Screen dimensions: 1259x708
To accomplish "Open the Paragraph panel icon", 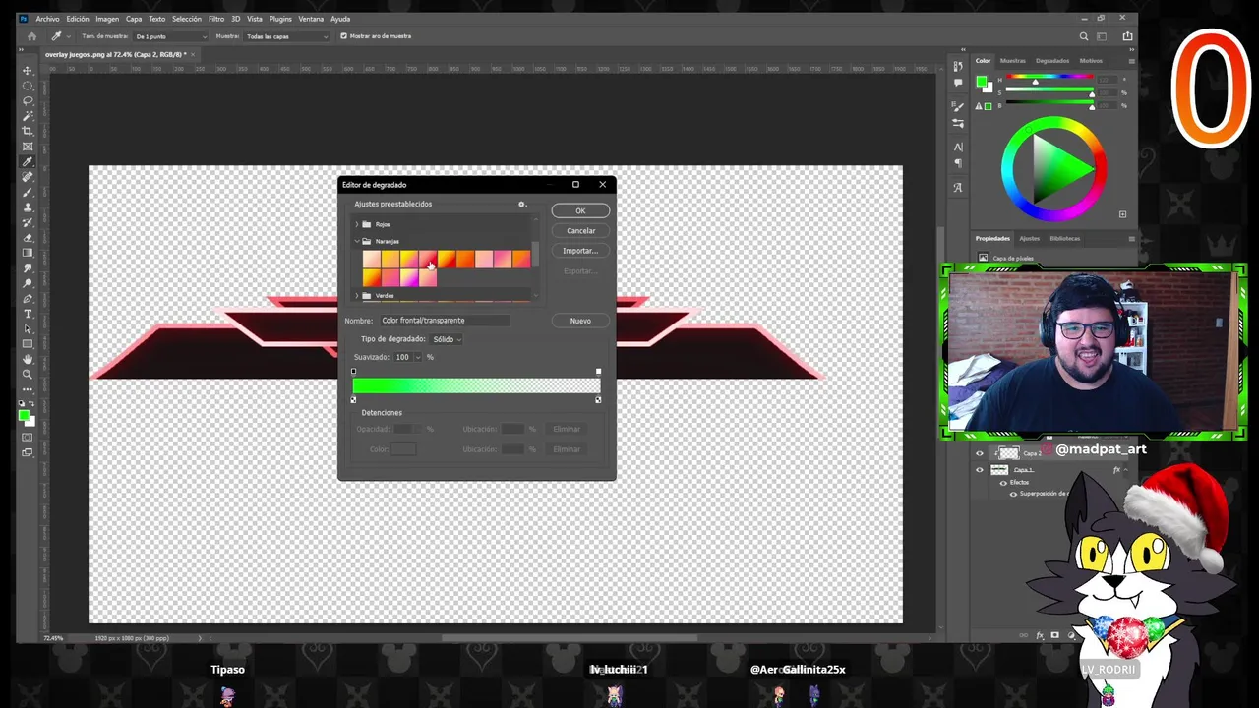I will 958,163.
